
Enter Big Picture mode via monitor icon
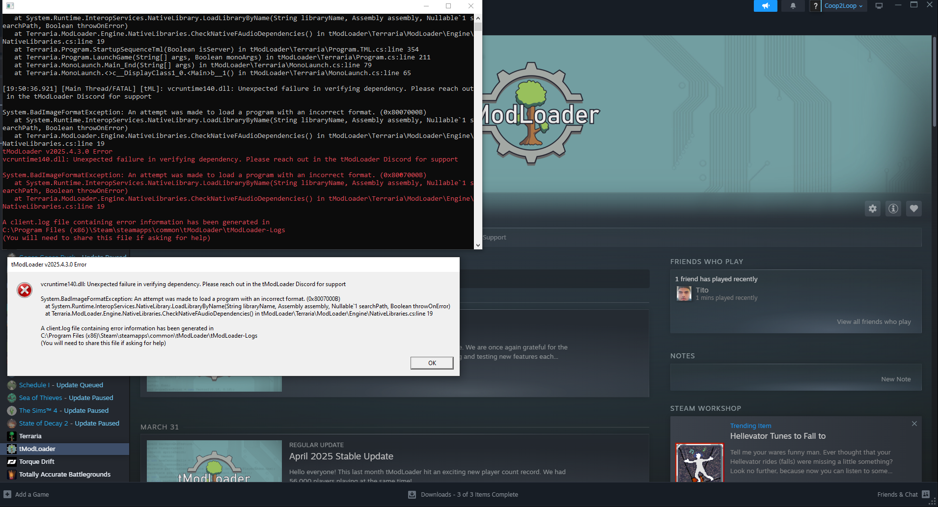(879, 6)
